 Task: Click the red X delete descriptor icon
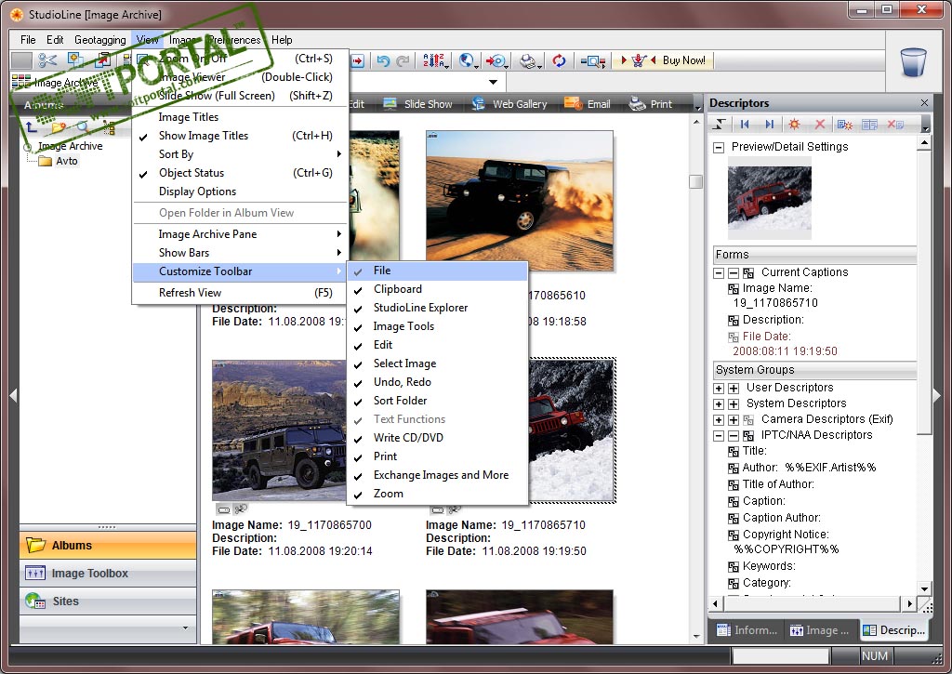click(820, 125)
